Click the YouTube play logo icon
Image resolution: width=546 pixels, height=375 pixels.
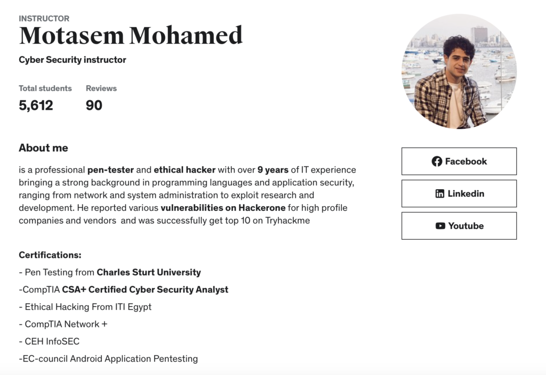[x=440, y=226]
